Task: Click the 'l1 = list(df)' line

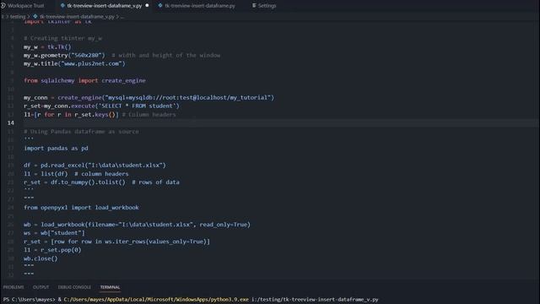Action: pyautogui.click(x=76, y=174)
